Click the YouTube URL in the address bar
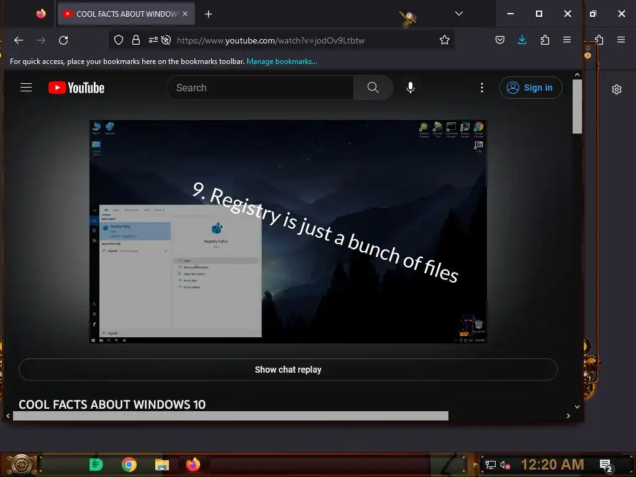Screen dimensions: 636x477 [271, 40]
